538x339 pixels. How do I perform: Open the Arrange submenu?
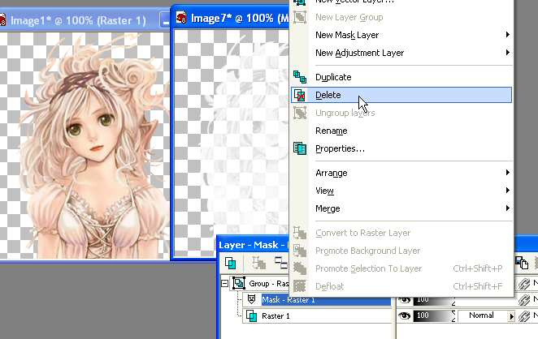(401, 173)
